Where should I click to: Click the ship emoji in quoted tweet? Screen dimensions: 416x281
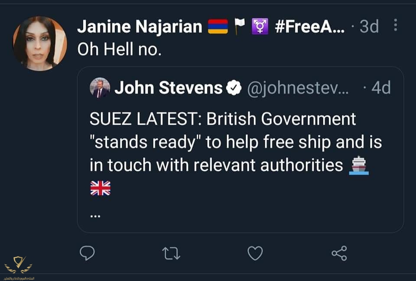359,165
